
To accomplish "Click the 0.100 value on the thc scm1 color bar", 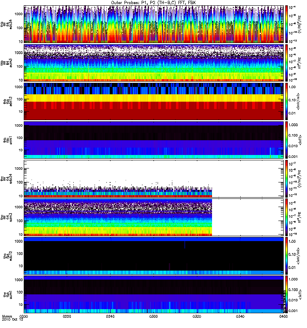I will coord(293,290).
